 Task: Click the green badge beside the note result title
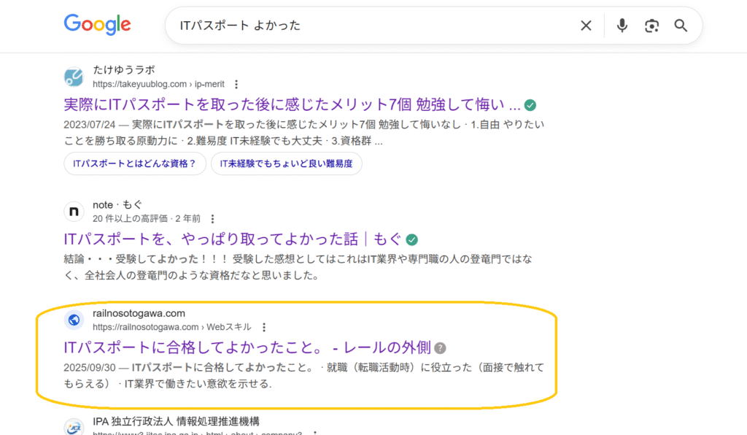pos(412,239)
